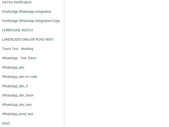Open Everbridge WhatsApp Integration entry
This screenshot has width=169, height=127.
(27, 12)
